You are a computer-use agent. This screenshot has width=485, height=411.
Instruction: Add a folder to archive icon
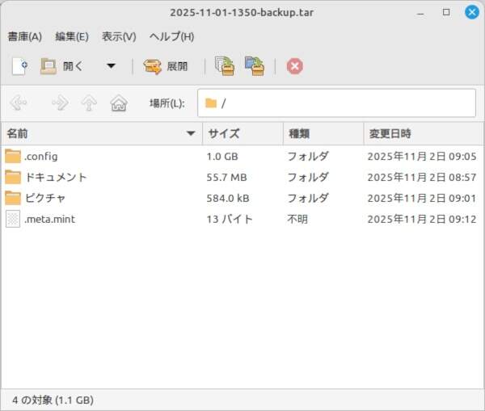coord(255,66)
